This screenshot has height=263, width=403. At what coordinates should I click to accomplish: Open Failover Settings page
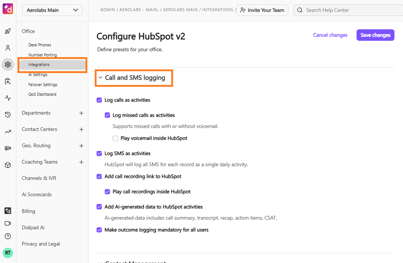(43, 85)
